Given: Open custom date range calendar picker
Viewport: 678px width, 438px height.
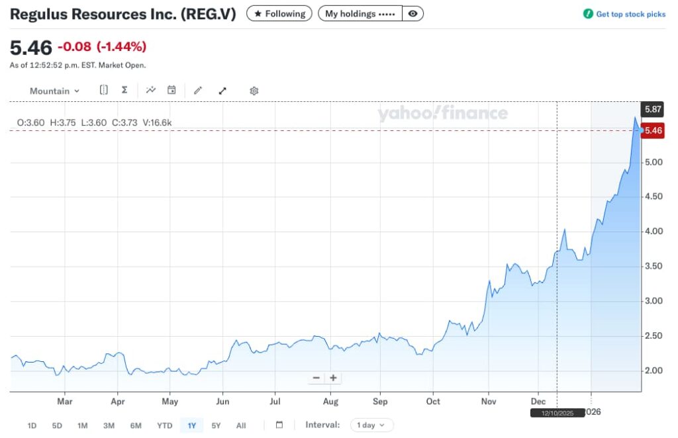Looking at the screenshot, I should point(279,425).
